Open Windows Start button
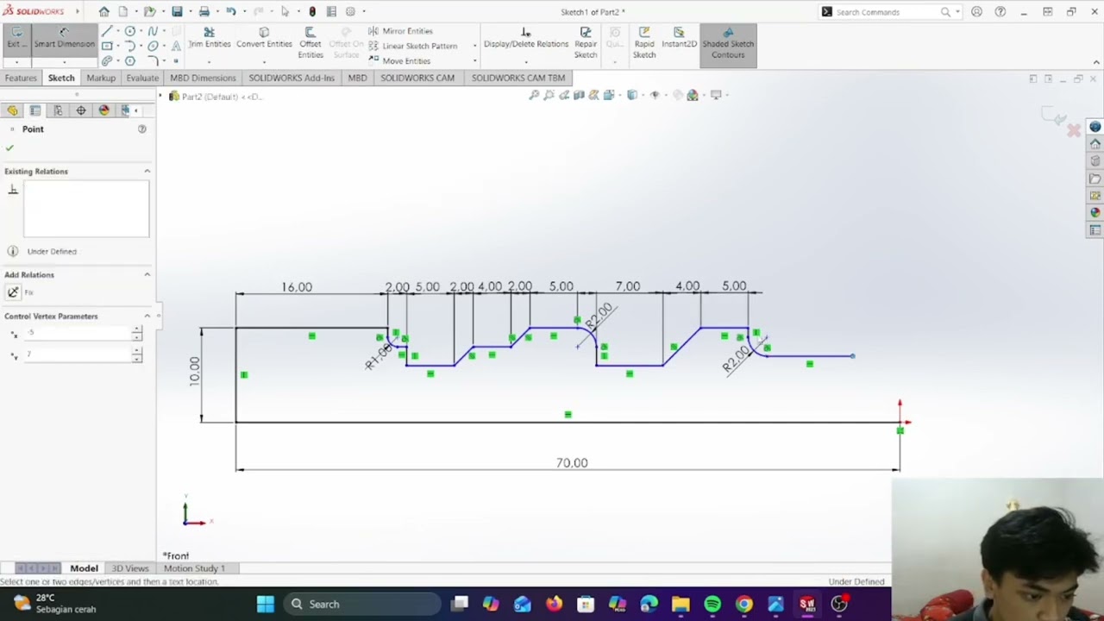 (265, 604)
